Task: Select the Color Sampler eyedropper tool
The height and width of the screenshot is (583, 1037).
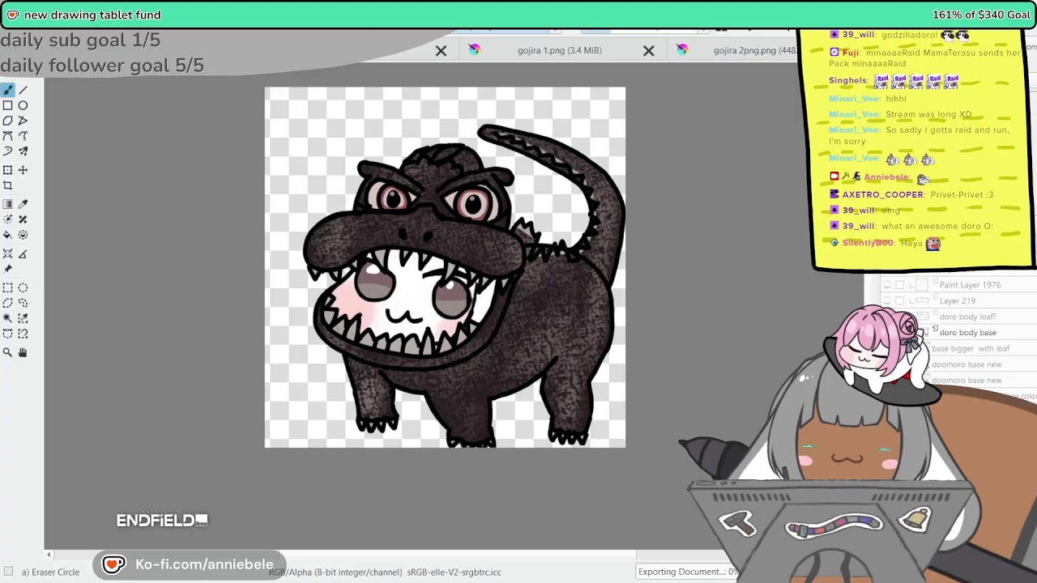Action: tap(23, 204)
